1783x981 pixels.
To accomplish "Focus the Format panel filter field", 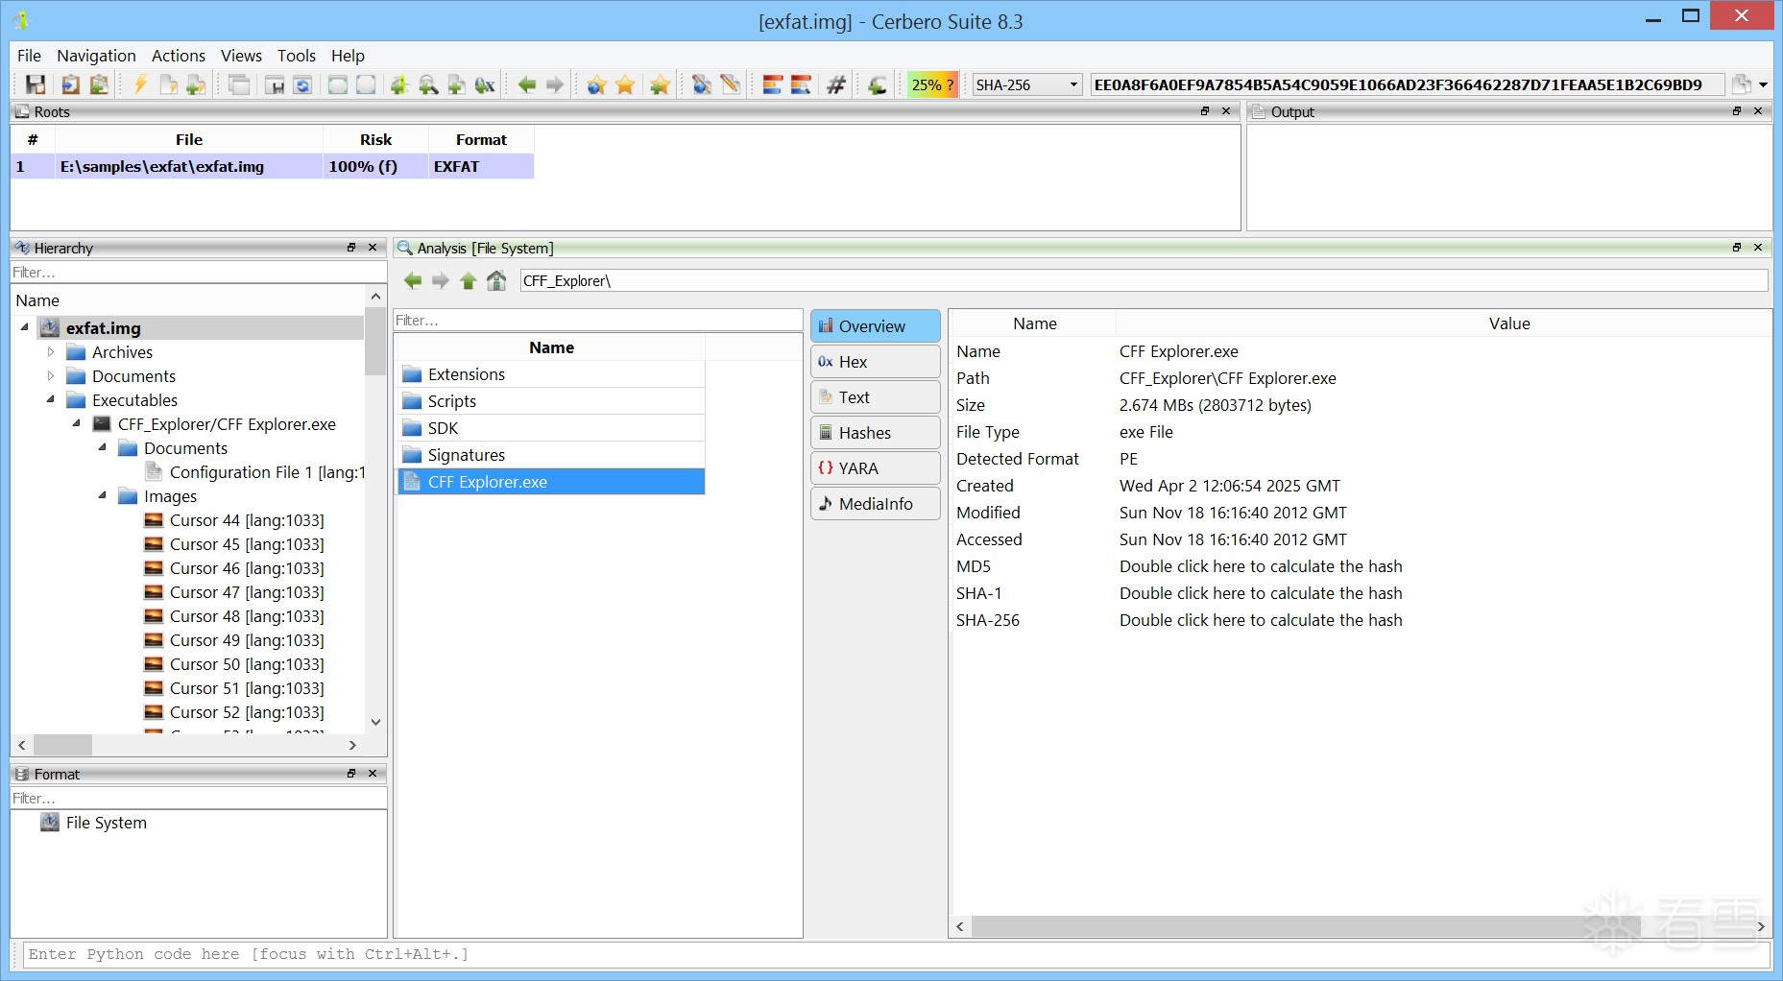I will [199, 799].
